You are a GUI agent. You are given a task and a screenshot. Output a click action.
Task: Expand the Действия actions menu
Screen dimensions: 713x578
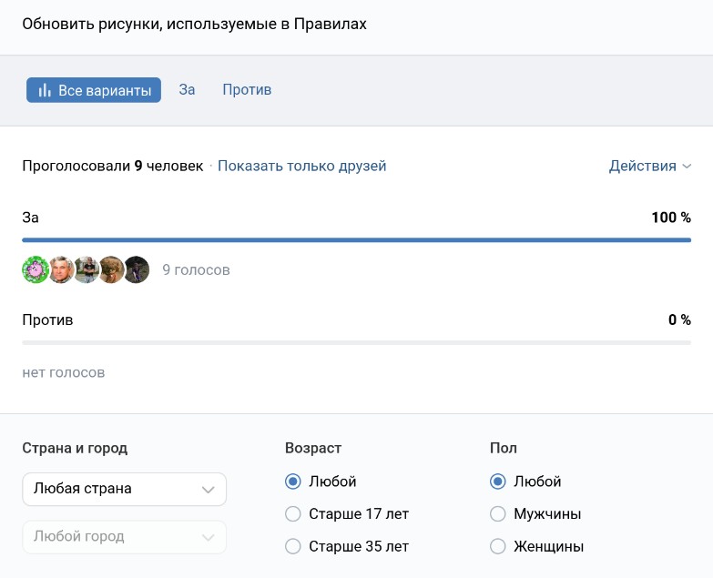click(x=642, y=166)
